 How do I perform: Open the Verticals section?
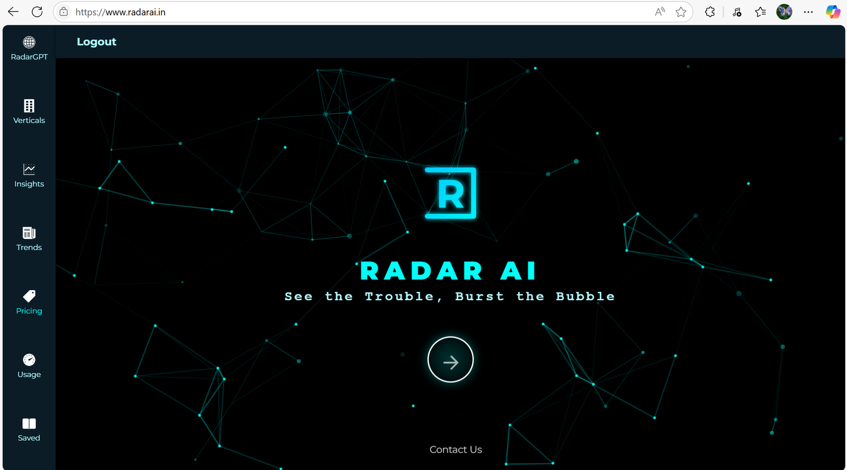[x=29, y=112]
